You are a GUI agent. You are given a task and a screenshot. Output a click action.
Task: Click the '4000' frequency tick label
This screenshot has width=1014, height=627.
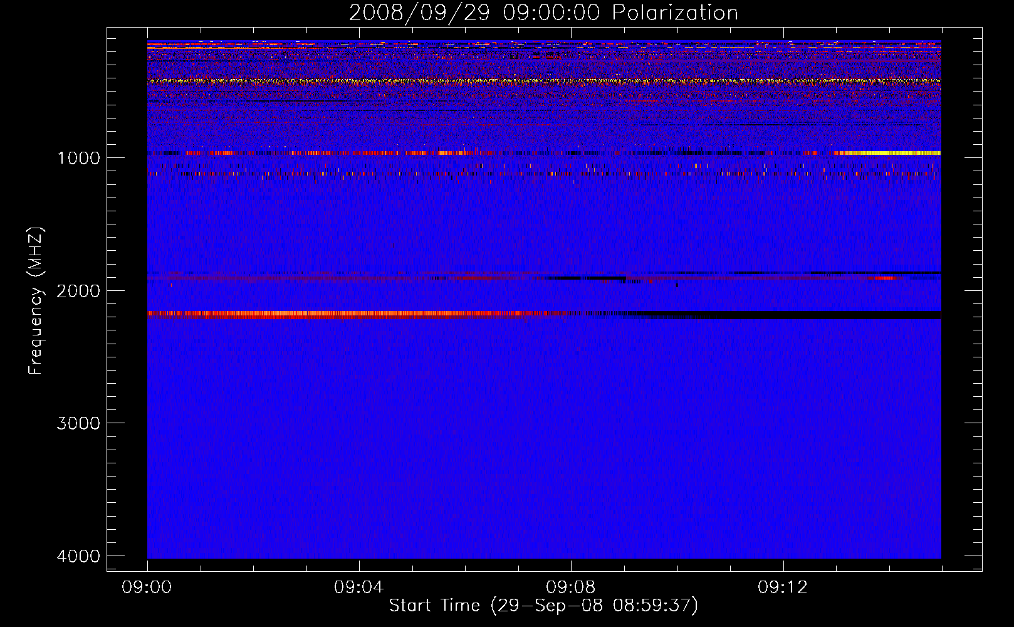tap(78, 556)
